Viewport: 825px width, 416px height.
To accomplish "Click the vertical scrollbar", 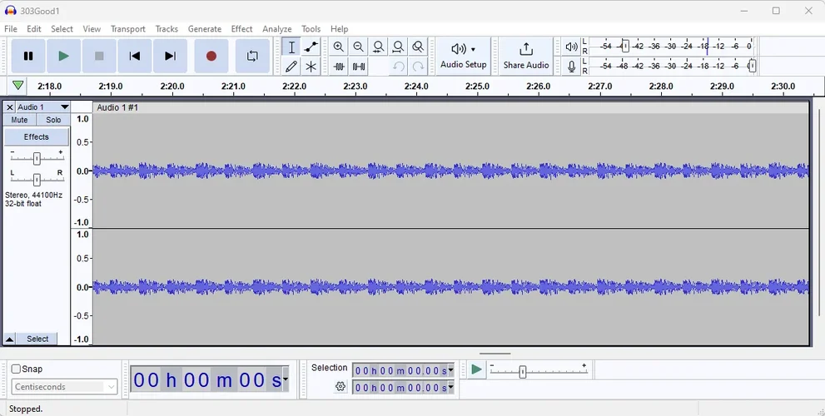I will 818,213.
